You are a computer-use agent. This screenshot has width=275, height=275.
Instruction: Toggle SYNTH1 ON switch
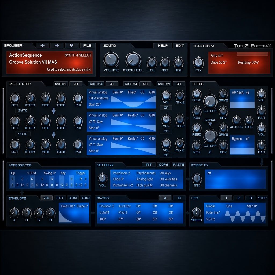tap(75, 84)
